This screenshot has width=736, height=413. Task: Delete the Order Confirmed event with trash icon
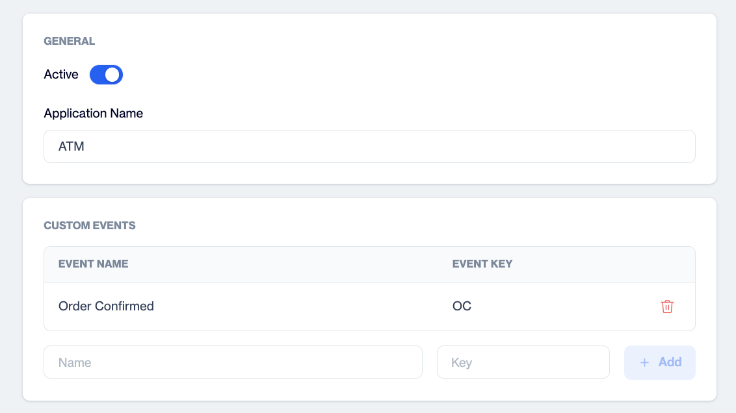pyautogui.click(x=667, y=307)
